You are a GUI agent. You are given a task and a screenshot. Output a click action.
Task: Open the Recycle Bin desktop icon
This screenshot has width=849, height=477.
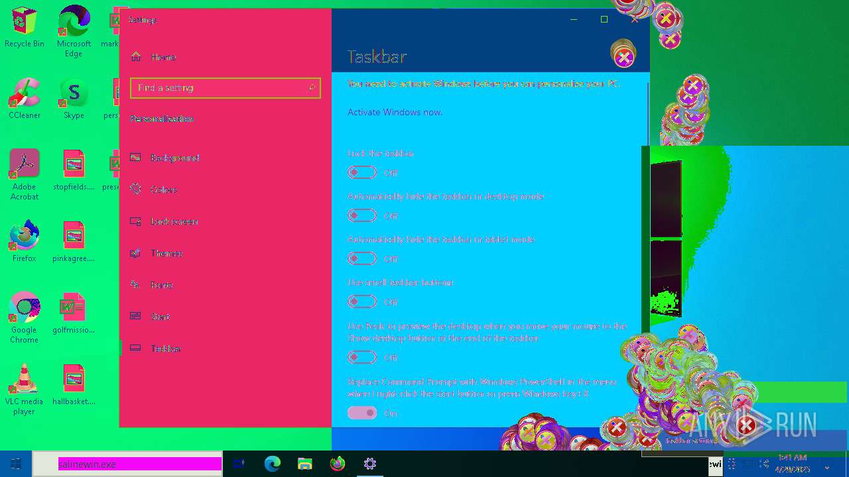click(24, 27)
